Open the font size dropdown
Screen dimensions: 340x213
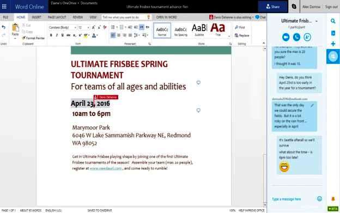click(x=88, y=28)
